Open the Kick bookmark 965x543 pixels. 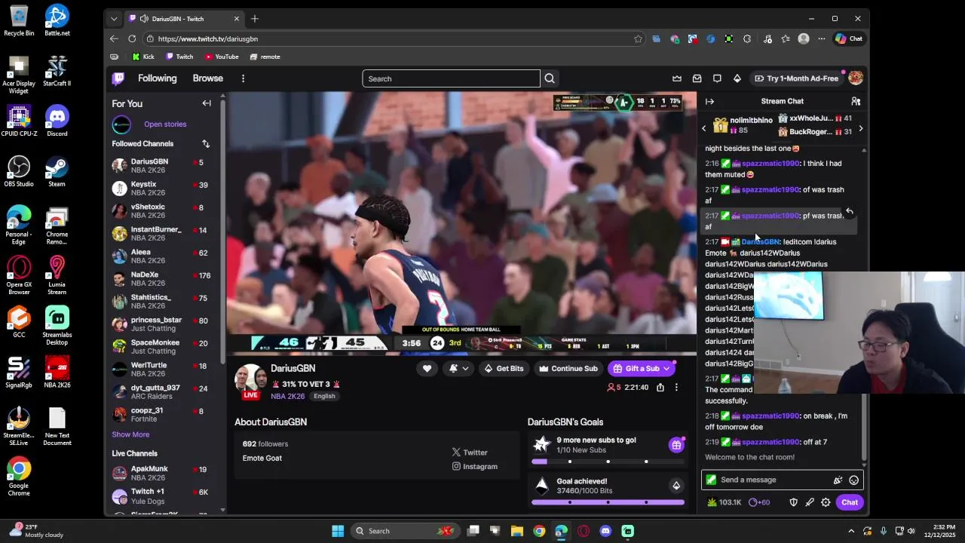[x=143, y=57]
